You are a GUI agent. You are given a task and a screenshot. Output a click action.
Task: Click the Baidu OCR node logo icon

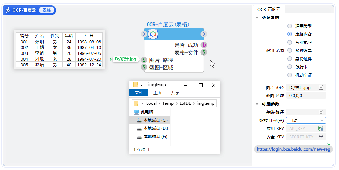pyautogui.click(x=153, y=34)
